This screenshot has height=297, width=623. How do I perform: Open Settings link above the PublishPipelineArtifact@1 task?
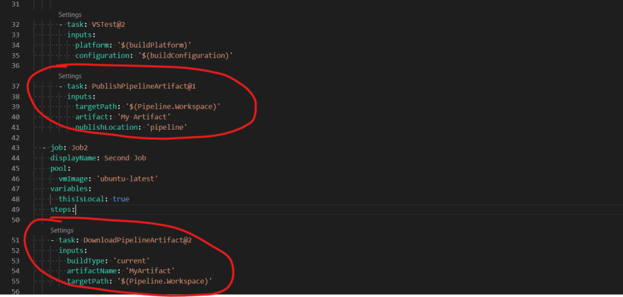69,76
